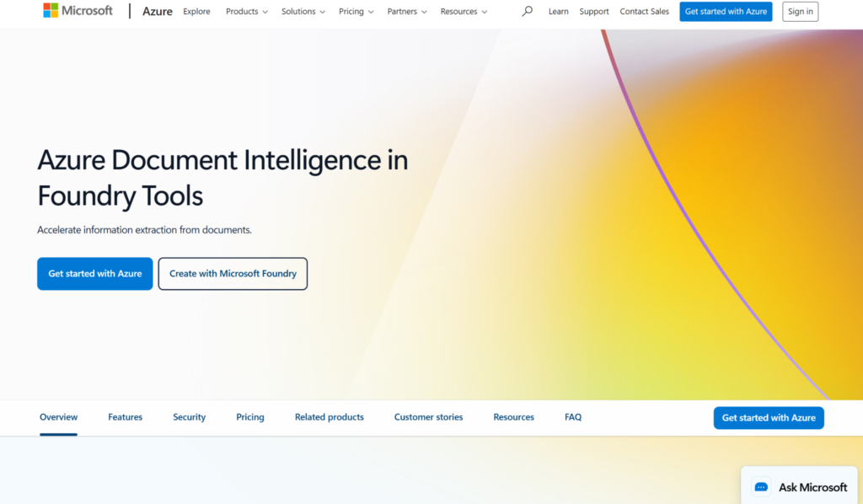Click the Sign in button
Viewport: 863px width, 504px height.
pos(800,12)
